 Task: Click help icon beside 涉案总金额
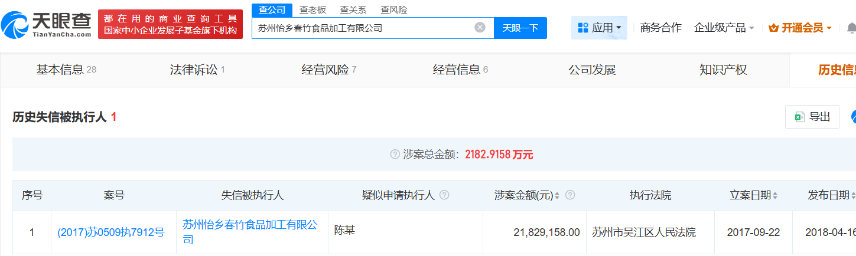395,155
